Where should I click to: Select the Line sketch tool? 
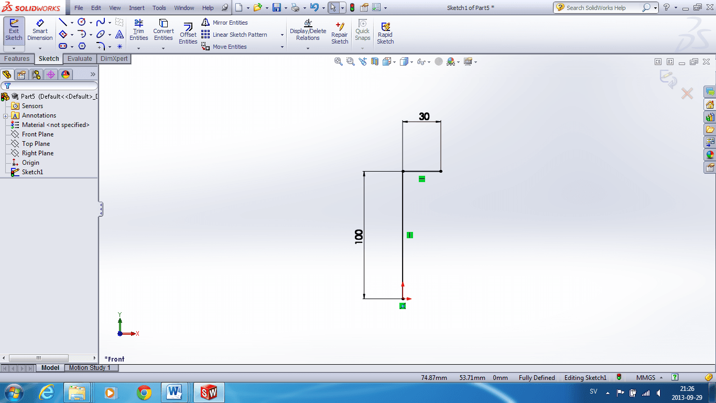[x=63, y=22]
